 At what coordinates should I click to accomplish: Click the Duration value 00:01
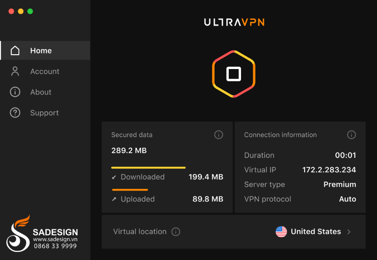(346, 155)
